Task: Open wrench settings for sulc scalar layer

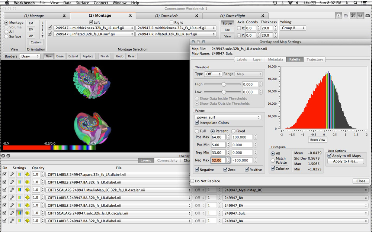Action: (x=12, y=213)
